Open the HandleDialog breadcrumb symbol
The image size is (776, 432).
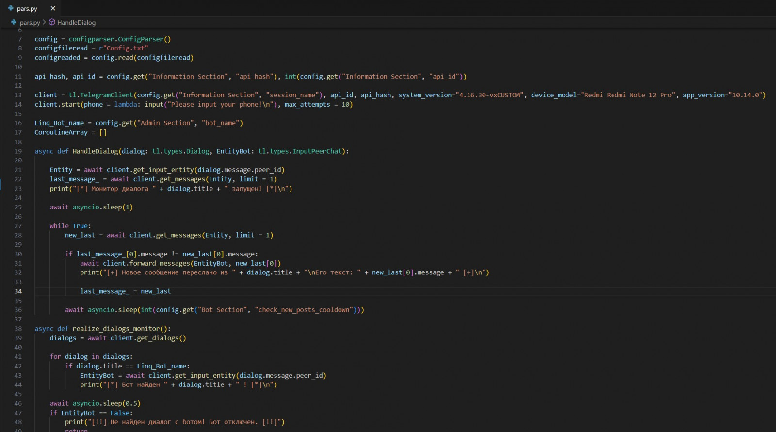point(76,22)
